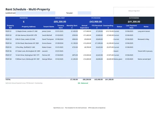159x113 pixels.
Task: Click the Properties count value 6
Action: pos(24,22)
